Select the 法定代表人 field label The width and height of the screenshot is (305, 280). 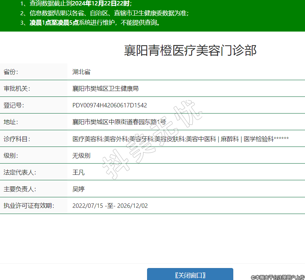coord(20,172)
